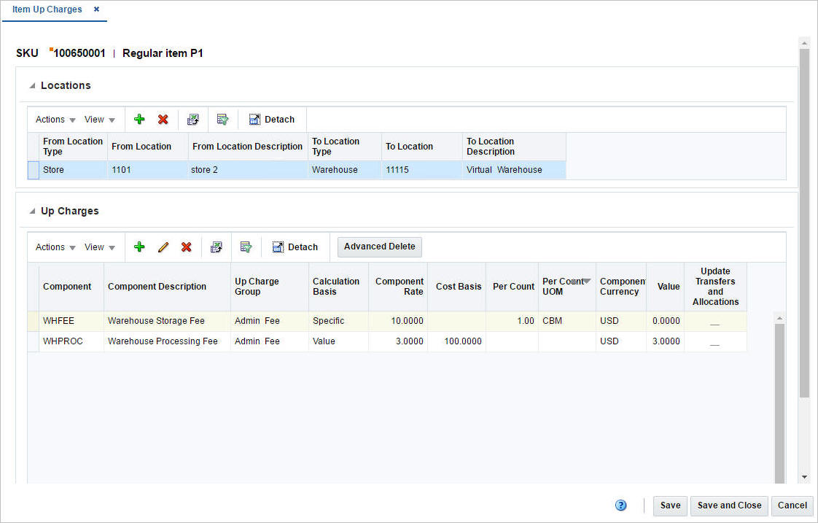Click the green Add icon in Locations toolbar
Screen dimensions: 818x523
pos(139,120)
